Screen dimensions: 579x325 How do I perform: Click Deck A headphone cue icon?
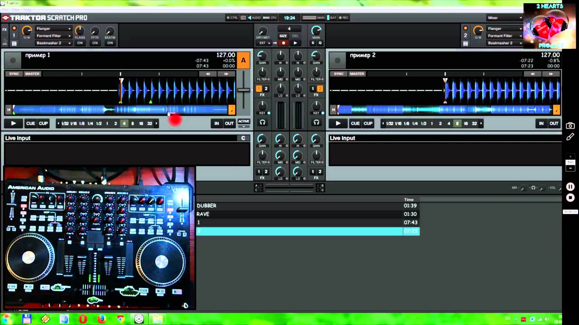(x=262, y=122)
